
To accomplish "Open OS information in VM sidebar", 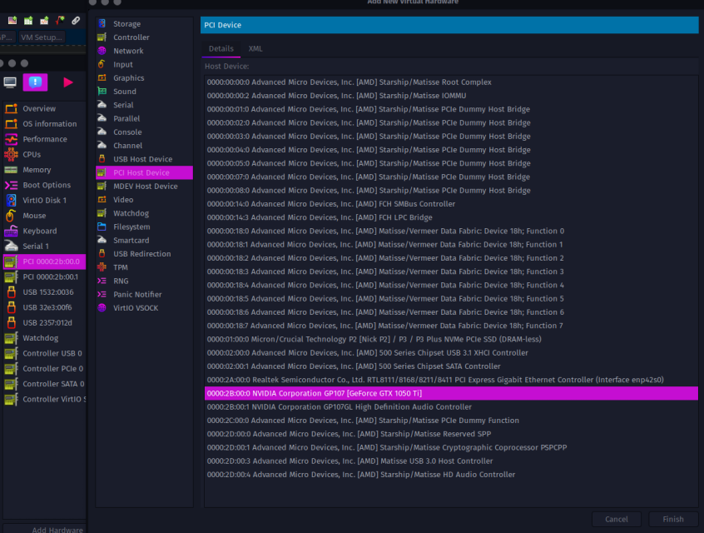I will tap(44, 123).
